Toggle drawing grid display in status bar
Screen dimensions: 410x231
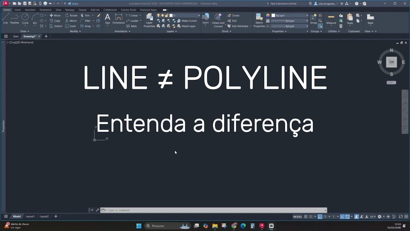(306, 217)
